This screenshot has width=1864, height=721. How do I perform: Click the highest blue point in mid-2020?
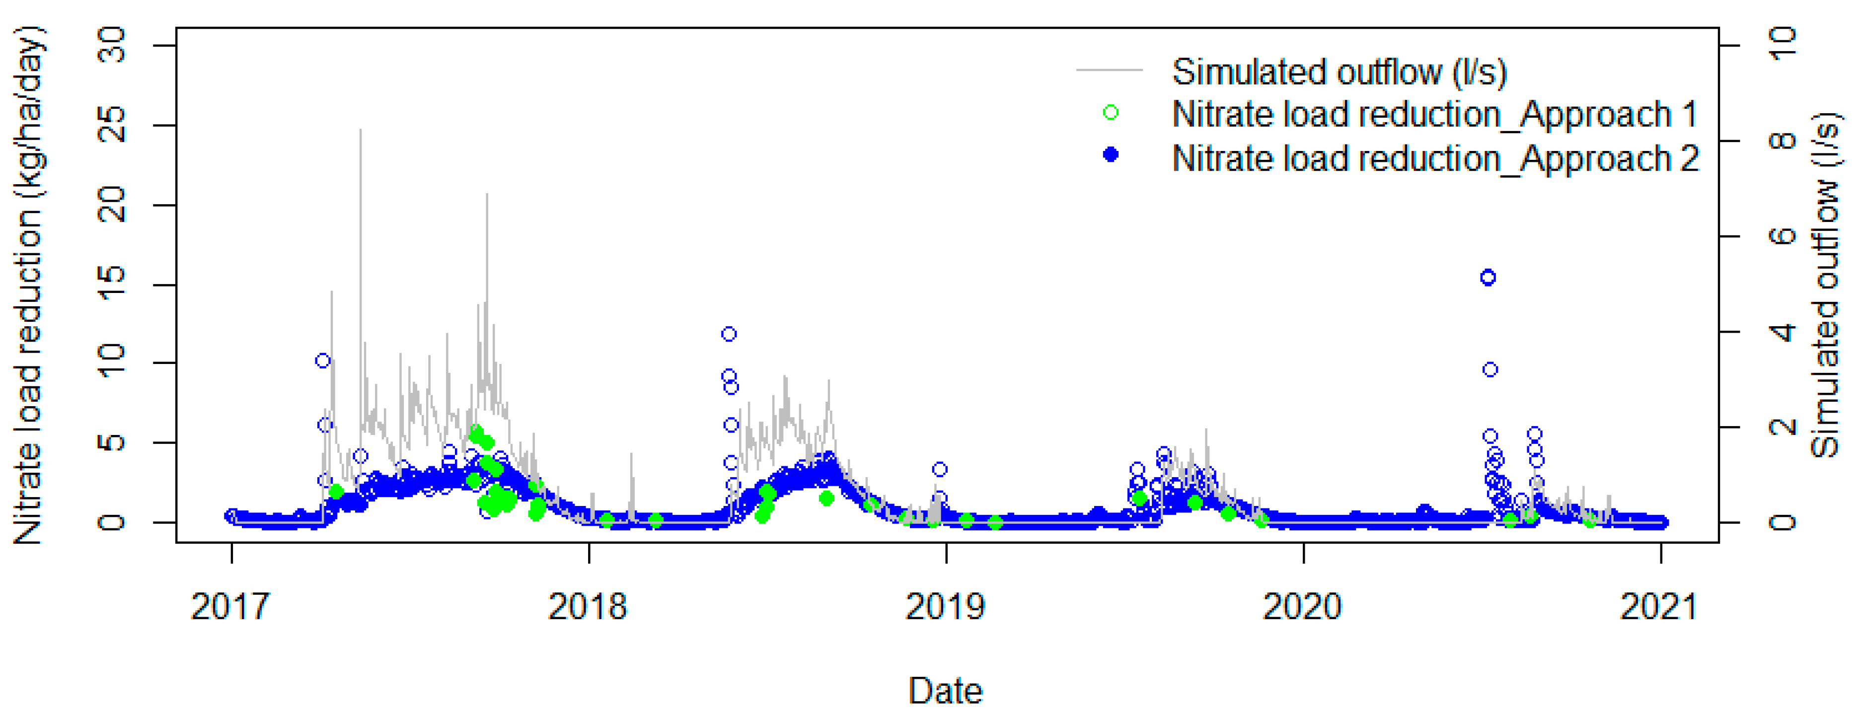point(1488,278)
